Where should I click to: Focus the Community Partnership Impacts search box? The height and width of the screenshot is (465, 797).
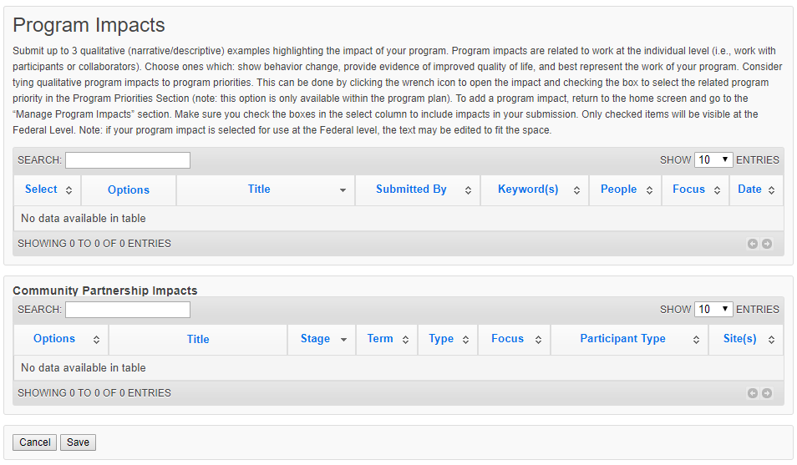tap(128, 310)
